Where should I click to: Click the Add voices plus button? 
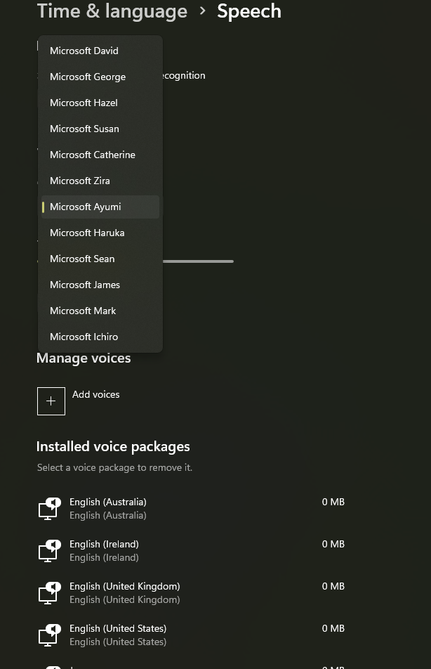tap(51, 401)
